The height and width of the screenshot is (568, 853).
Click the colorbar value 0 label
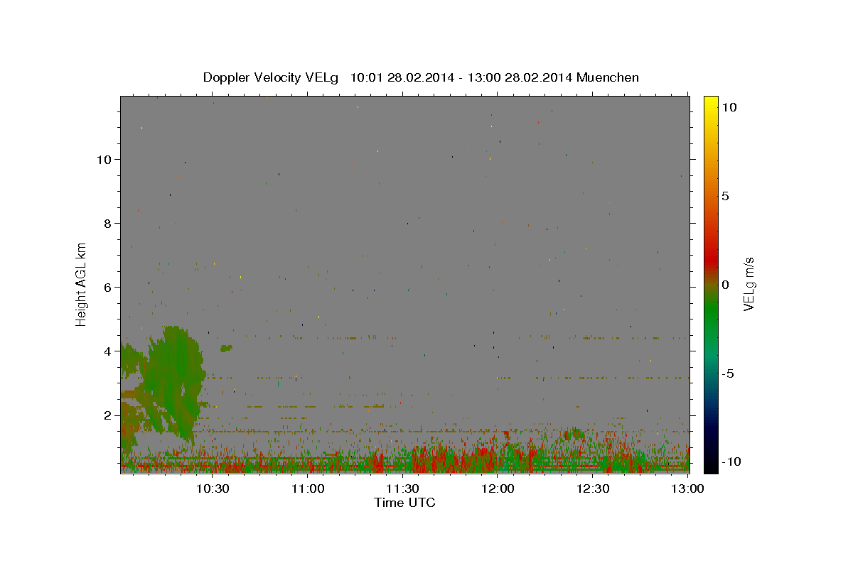725,285
